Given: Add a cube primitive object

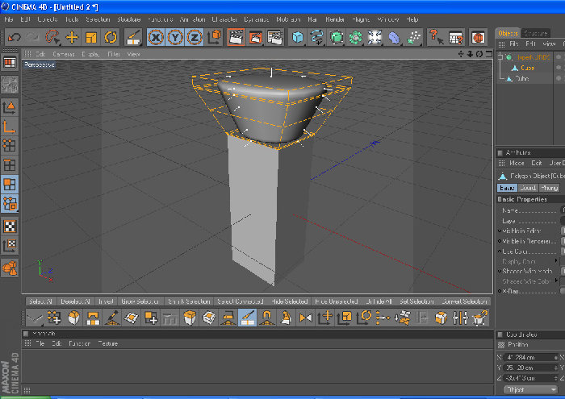Looking at the screenshot, I should coord(298,37).
